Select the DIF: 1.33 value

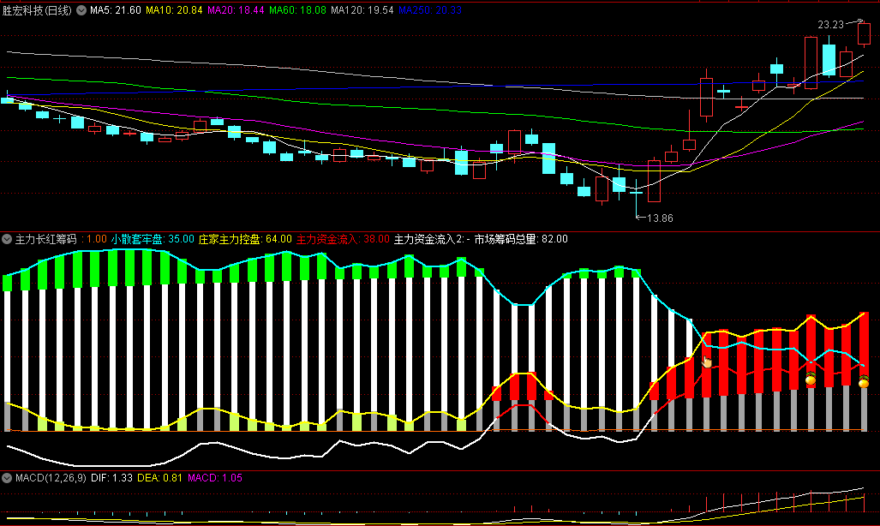coord(111,478)
